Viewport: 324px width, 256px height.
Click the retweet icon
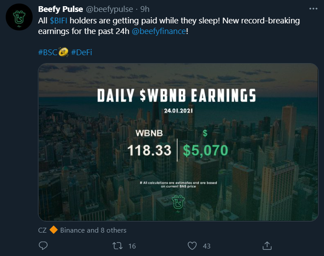118,245
